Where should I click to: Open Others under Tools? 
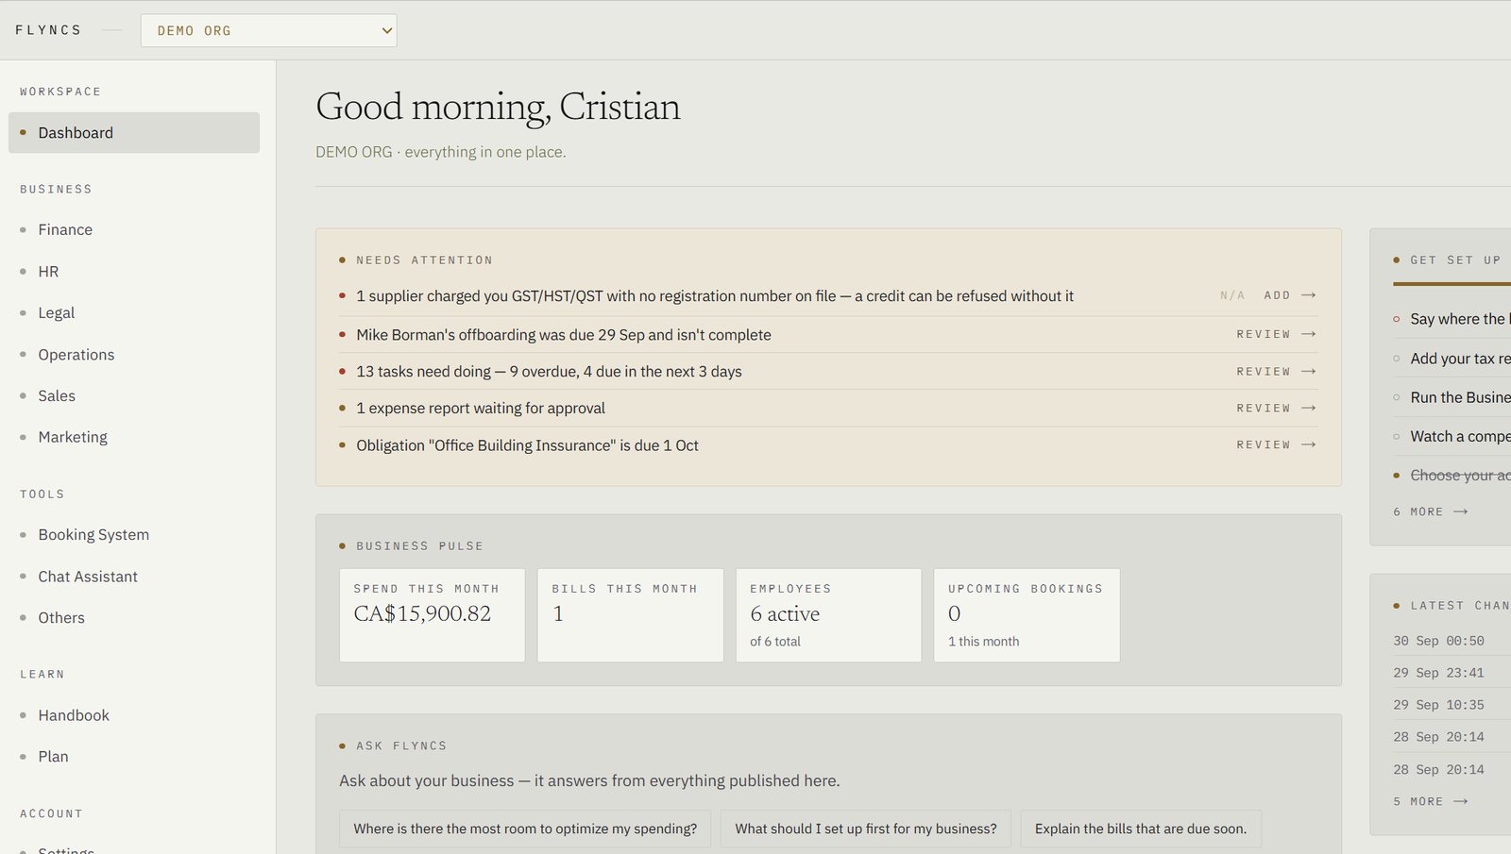tap(61, 617)
